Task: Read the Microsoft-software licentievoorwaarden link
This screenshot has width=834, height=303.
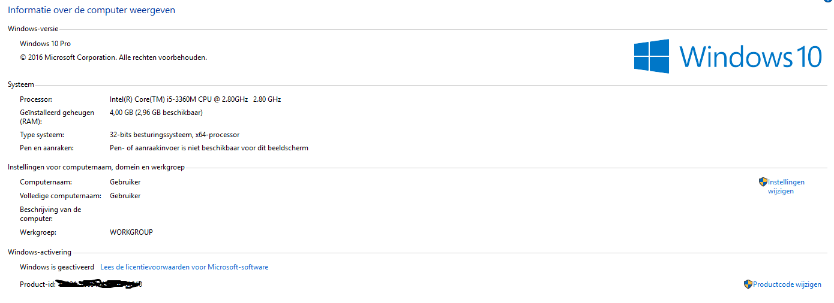Action: [x=184, y=267]
